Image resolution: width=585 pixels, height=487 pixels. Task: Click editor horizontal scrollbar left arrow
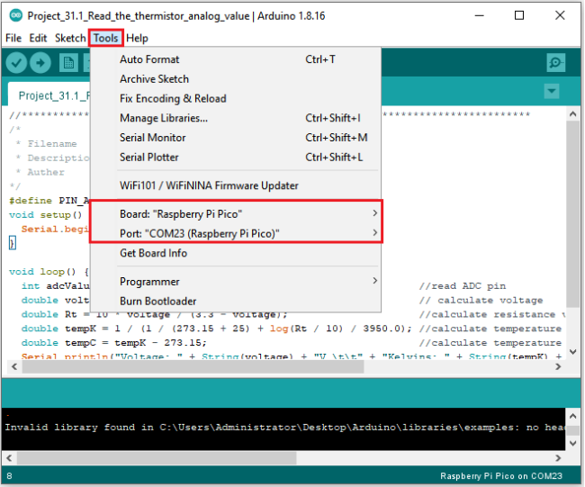click(x=13, y=367)
